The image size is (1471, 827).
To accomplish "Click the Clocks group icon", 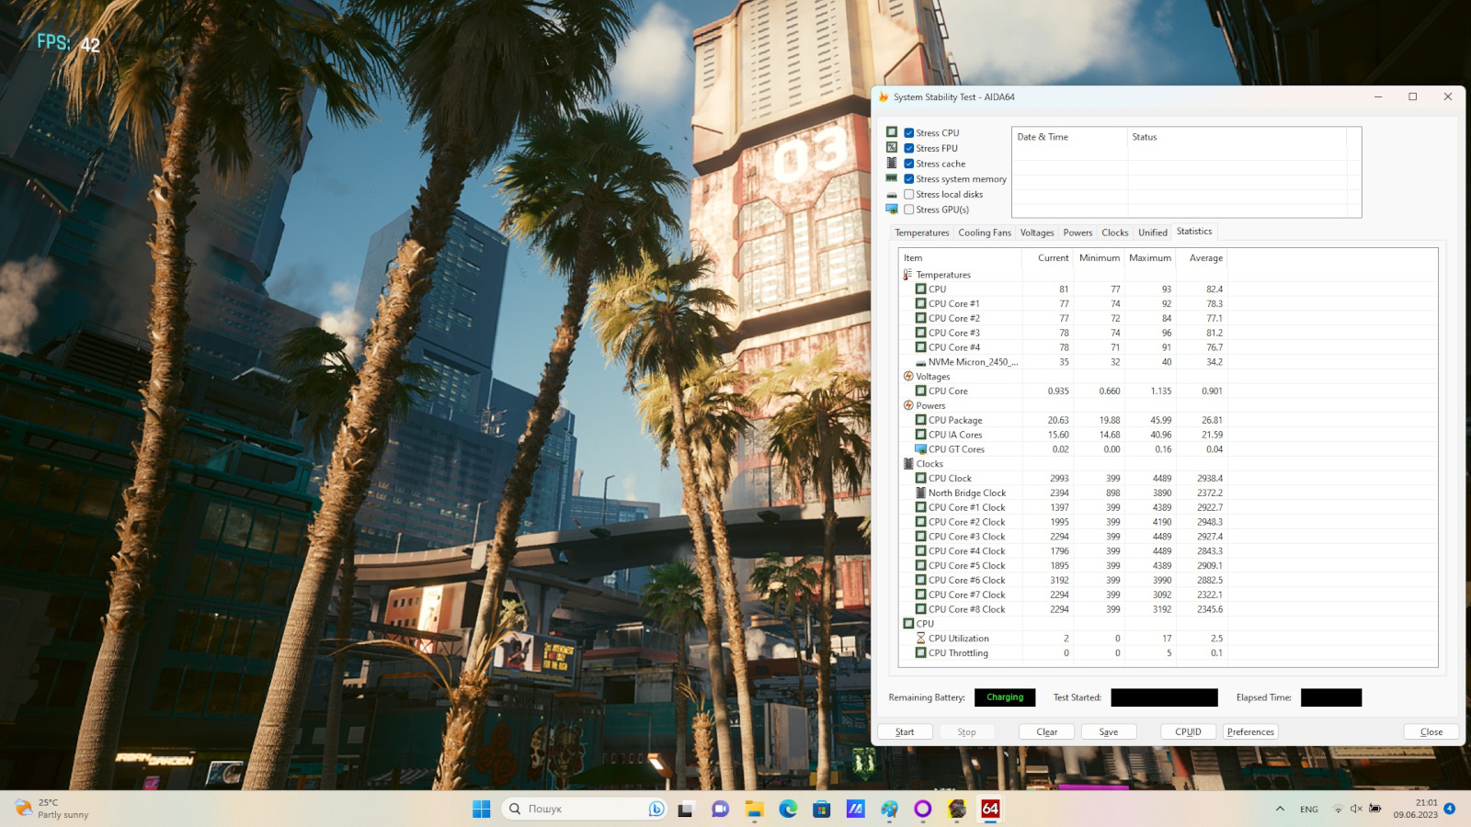I will (x=908, y=464).
